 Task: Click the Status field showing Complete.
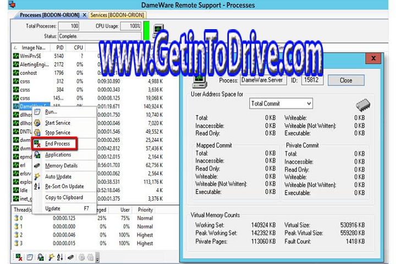100,36
